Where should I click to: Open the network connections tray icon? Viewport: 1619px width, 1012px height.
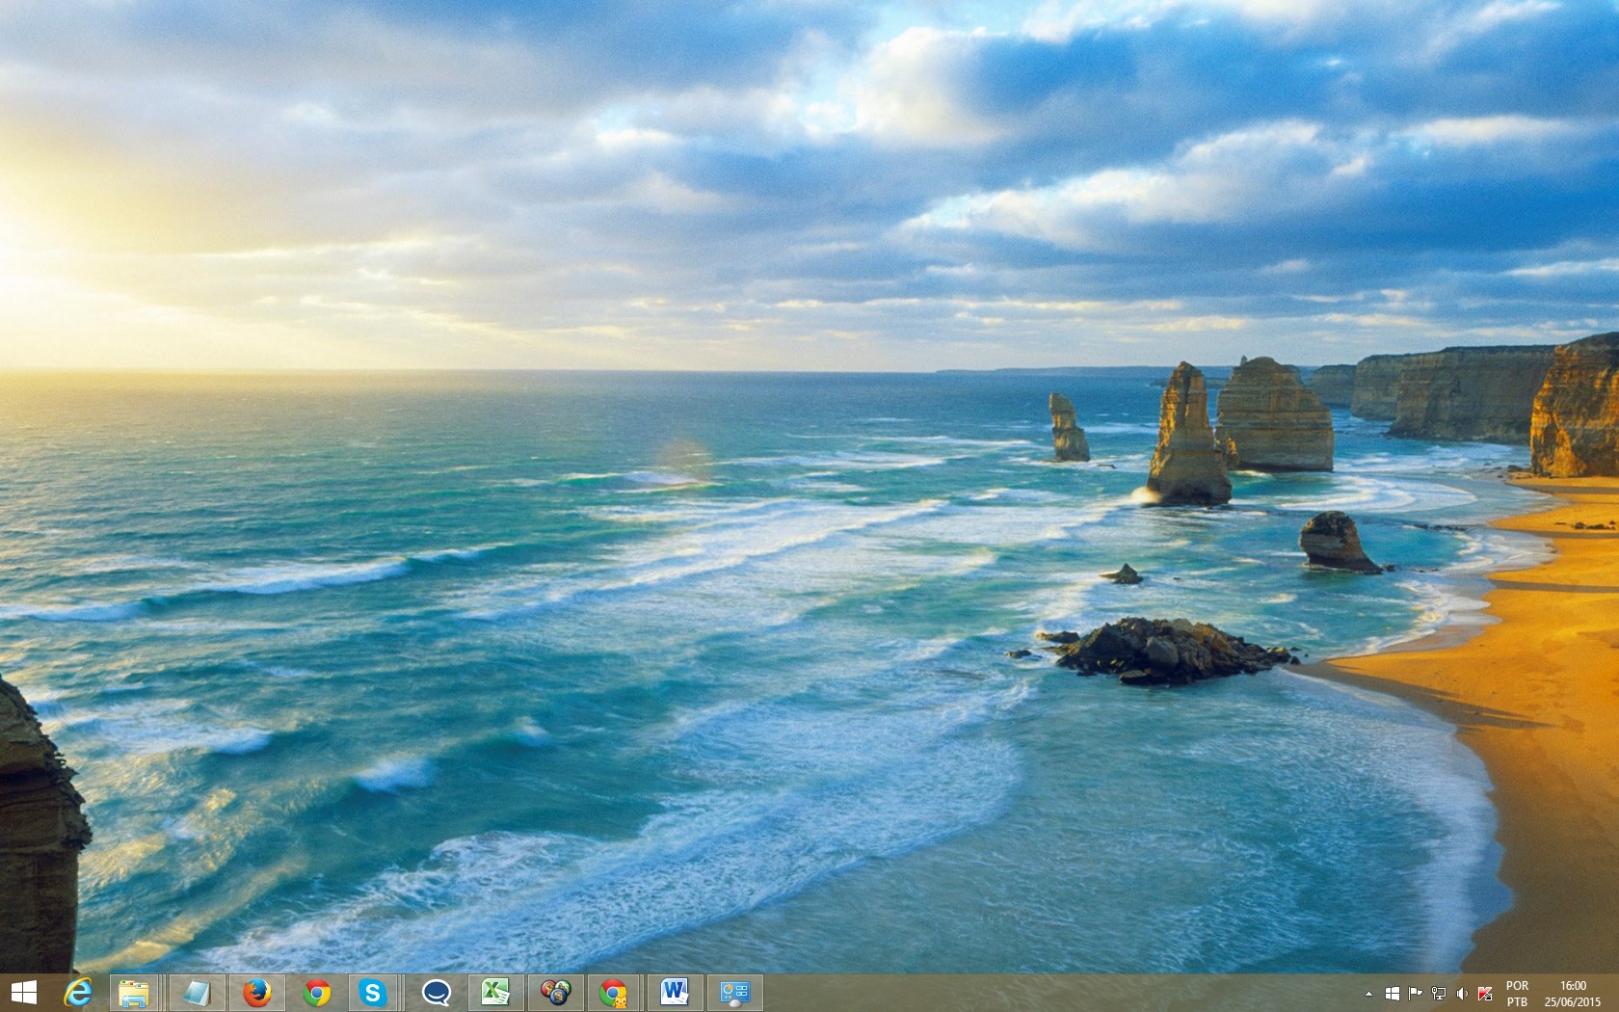pos(1439,993)
